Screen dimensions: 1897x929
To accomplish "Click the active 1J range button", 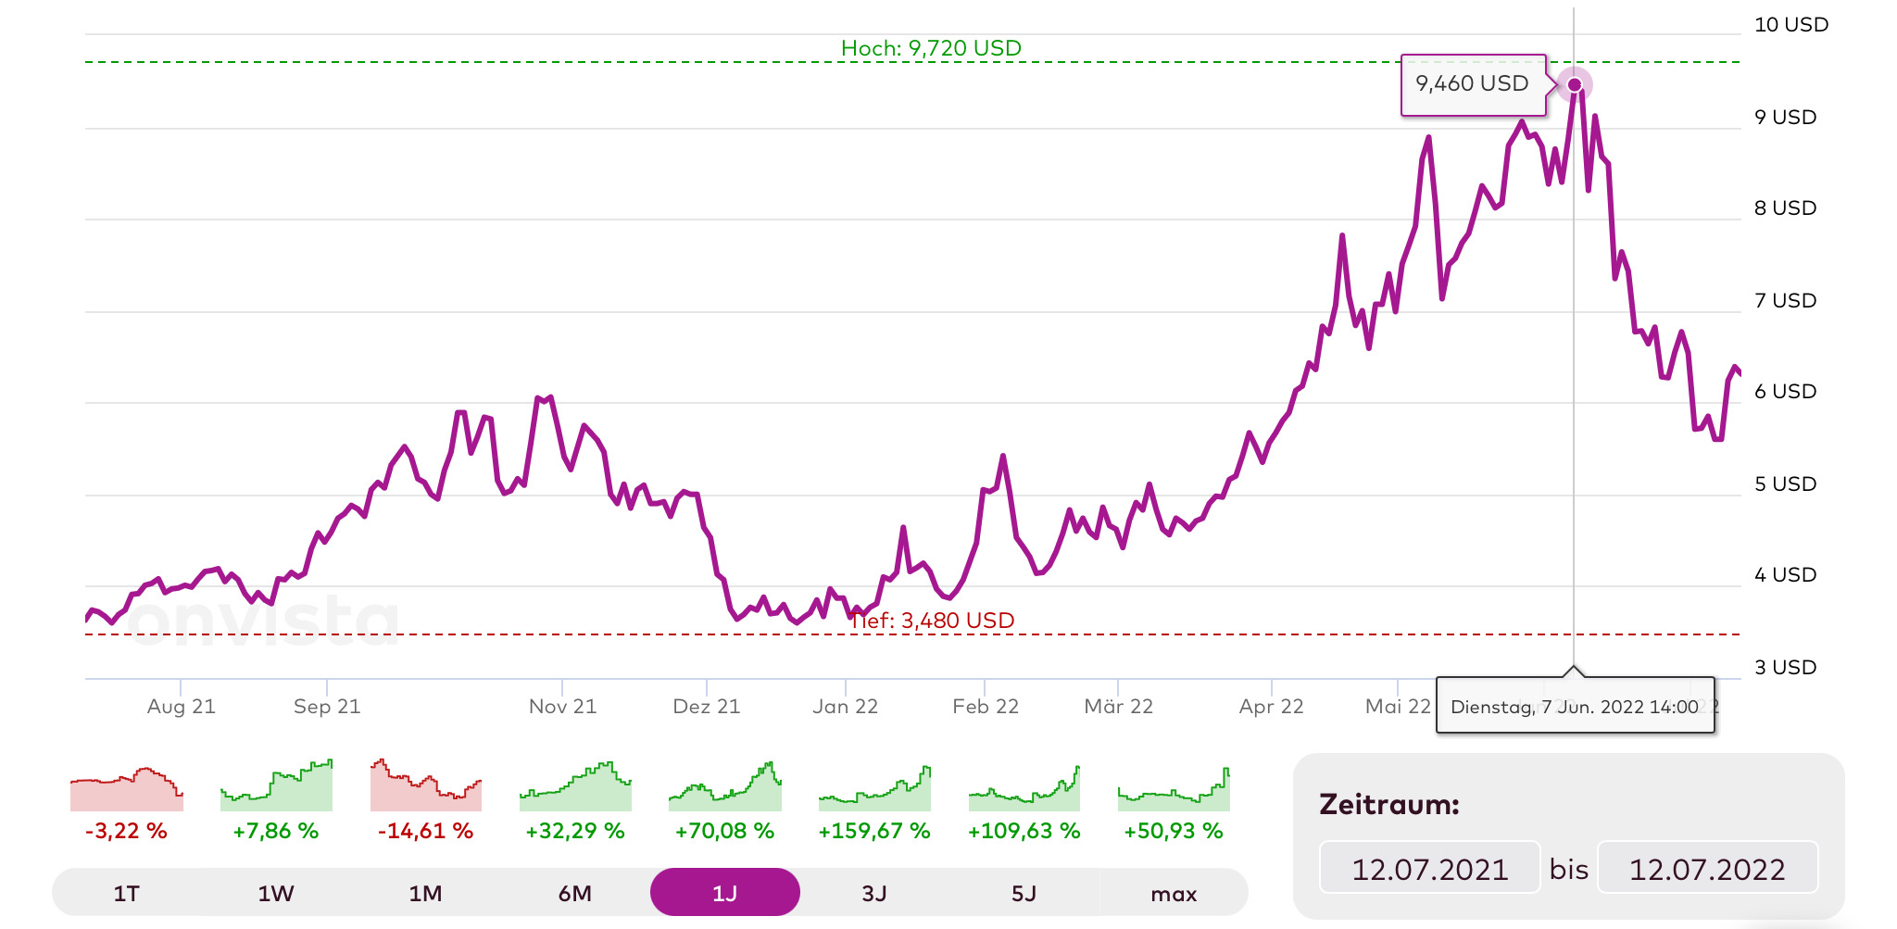I will point(724,893).
